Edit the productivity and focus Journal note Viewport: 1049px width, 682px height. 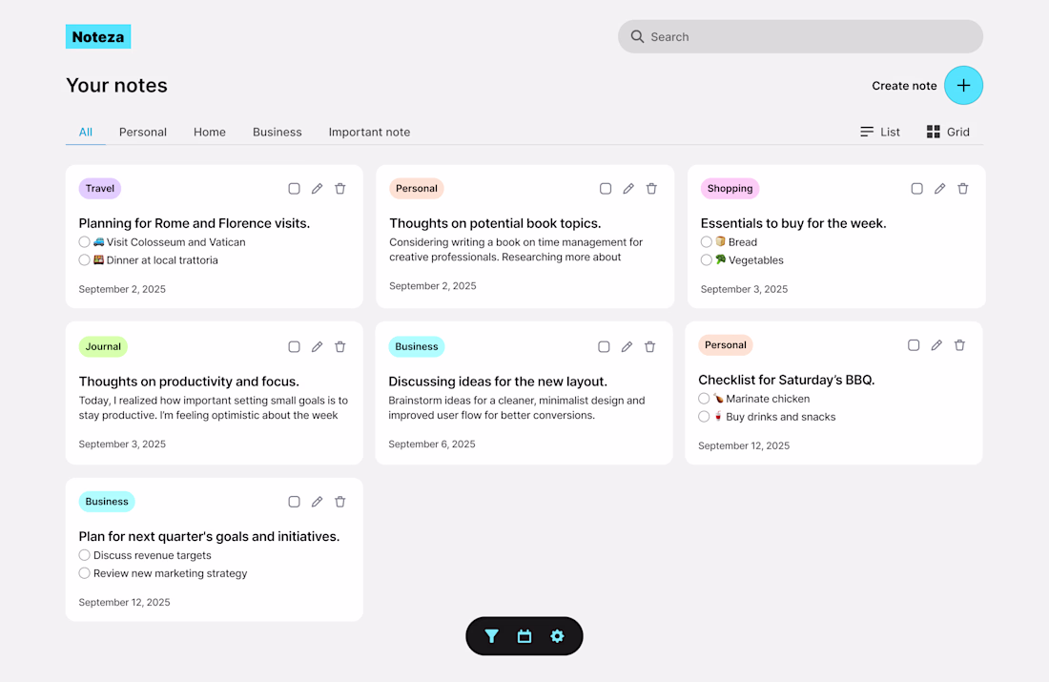(x=318, y=346)
